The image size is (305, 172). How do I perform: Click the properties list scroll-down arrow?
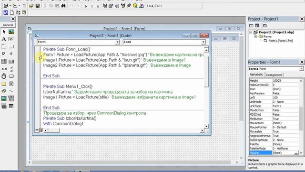pyautogui.click(x=301, y=153)
